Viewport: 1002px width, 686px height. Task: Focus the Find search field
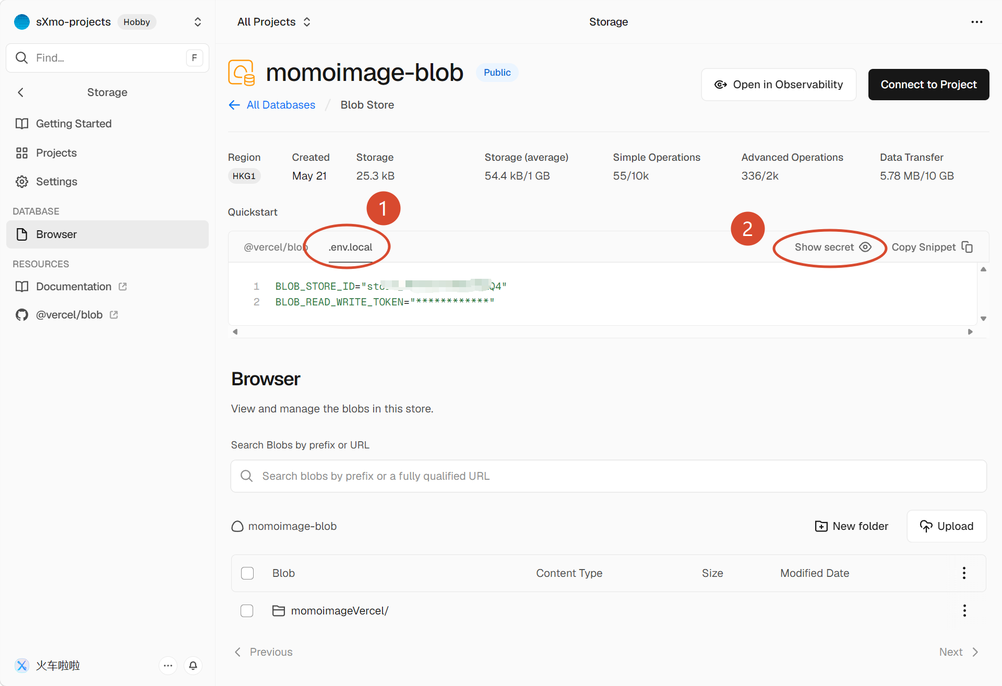(108, 58)
